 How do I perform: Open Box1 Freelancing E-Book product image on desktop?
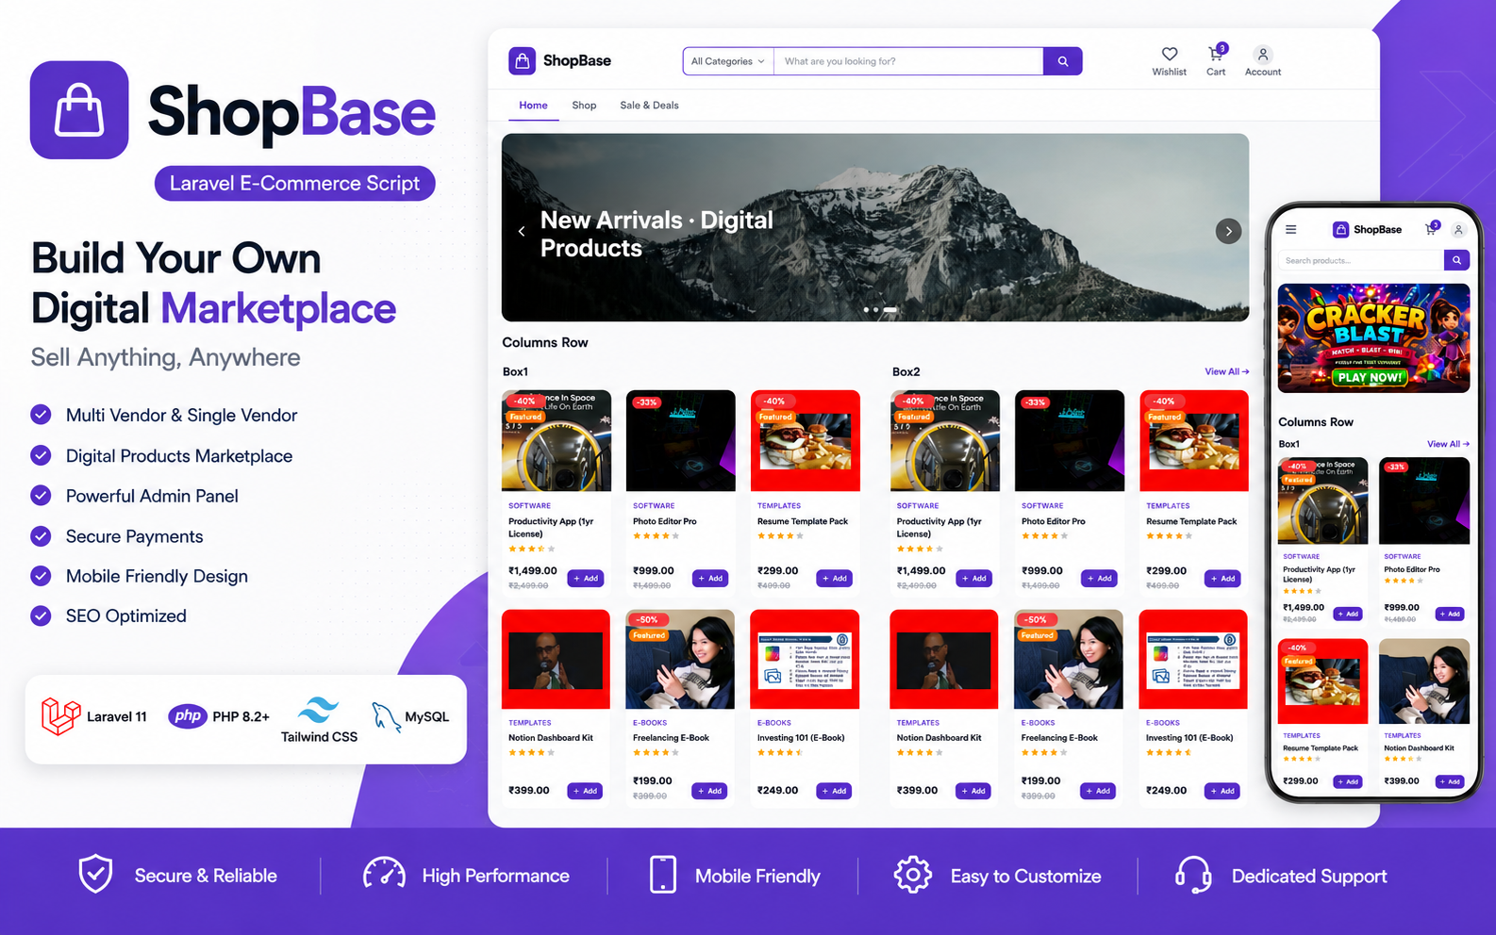tap(680, 659)
